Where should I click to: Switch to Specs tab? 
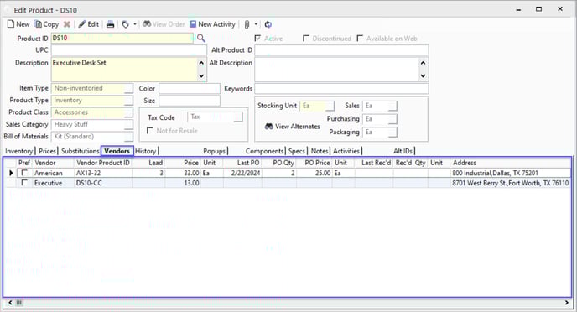coord(297,151)
